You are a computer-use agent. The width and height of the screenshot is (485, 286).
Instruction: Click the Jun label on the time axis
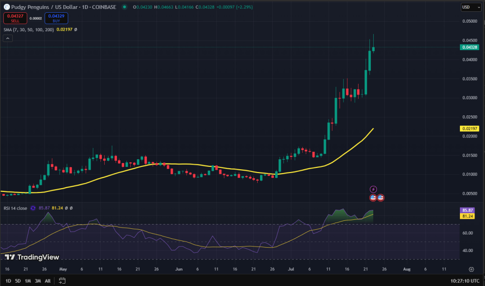(x=179, y=269)
